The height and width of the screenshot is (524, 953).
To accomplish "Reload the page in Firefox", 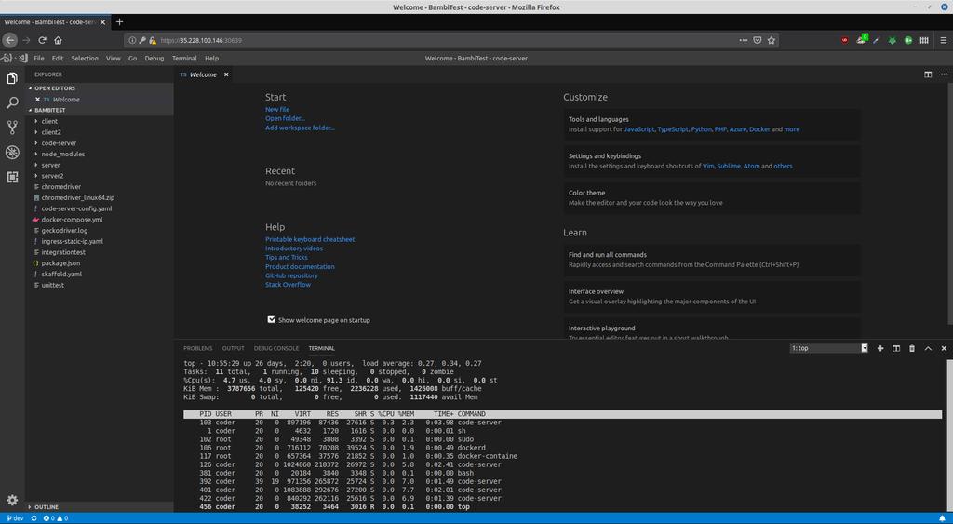I will pos(43,40).
